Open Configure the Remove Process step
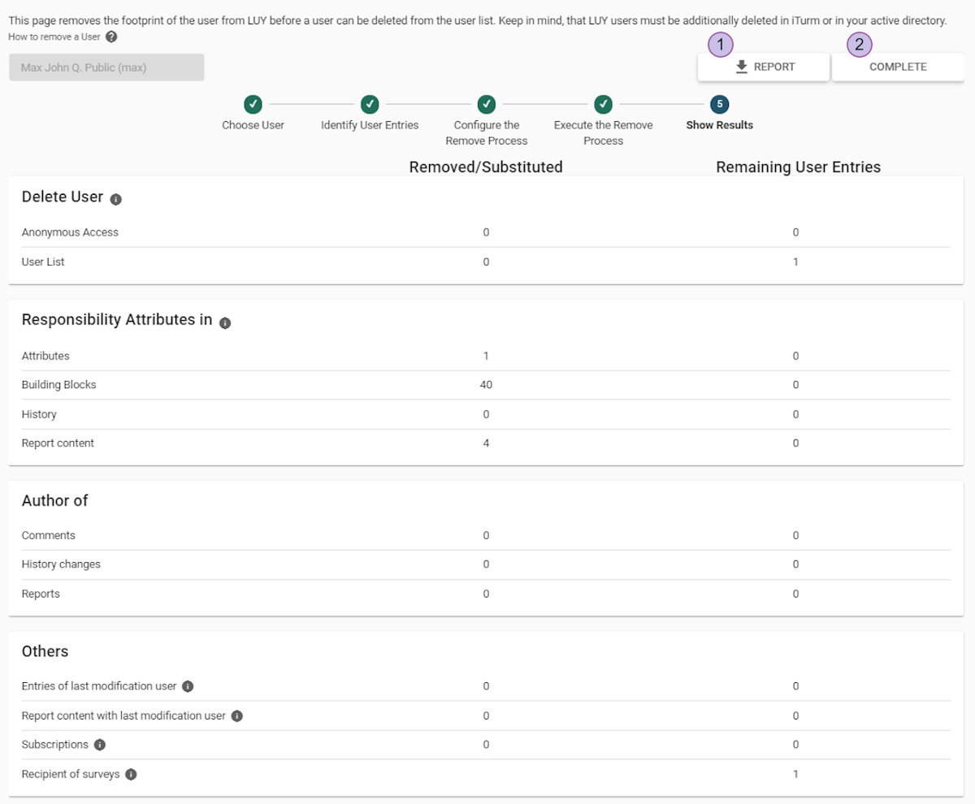975x804 pixels. point(486,104)
